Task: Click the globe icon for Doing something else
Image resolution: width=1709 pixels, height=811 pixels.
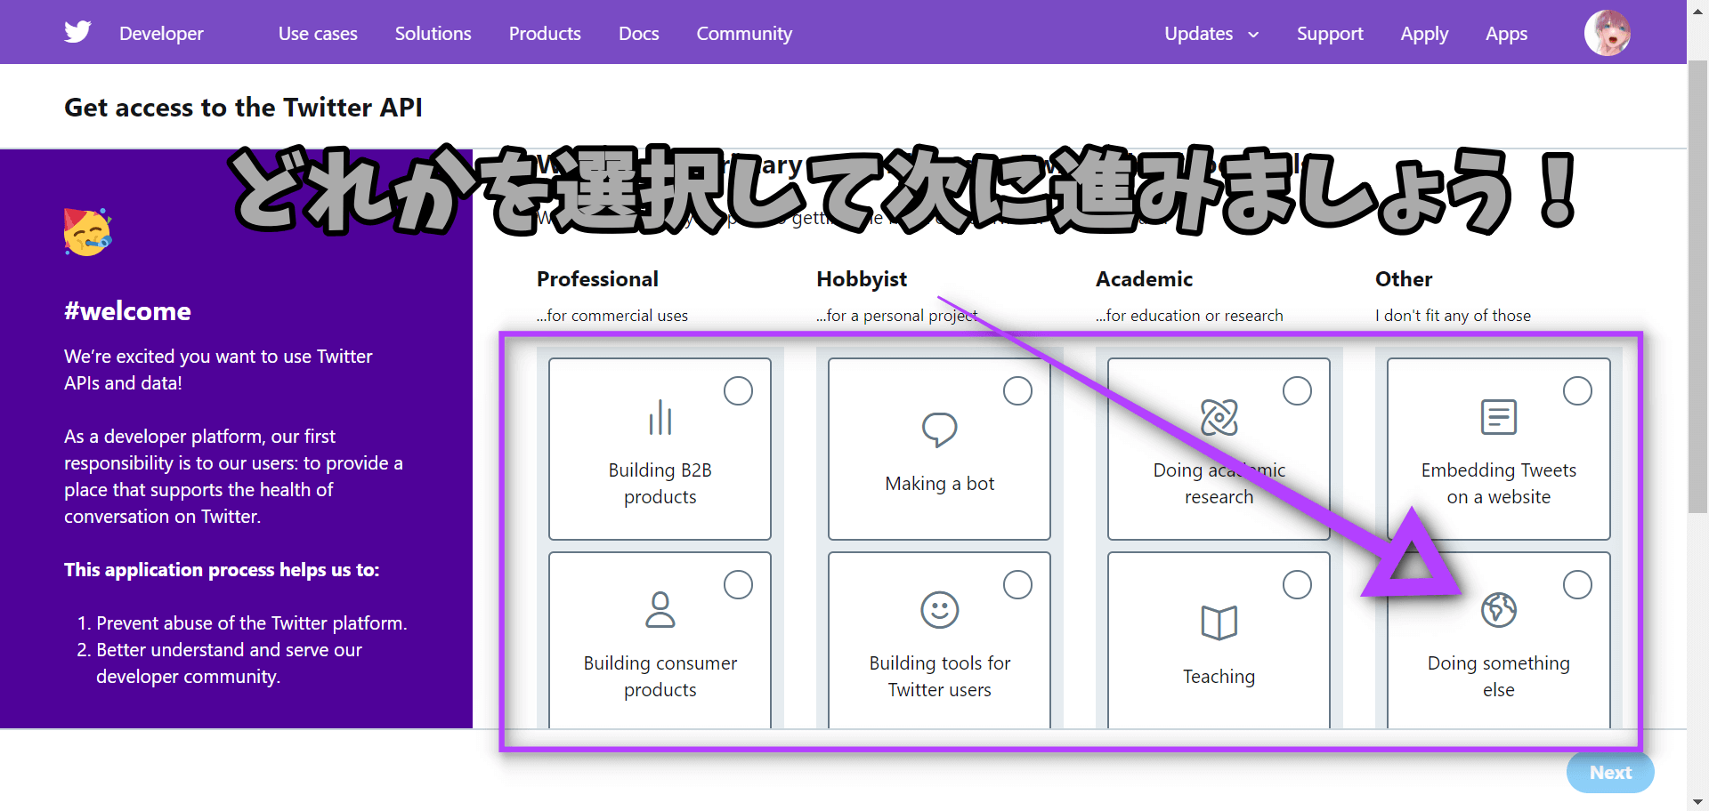Action: 1499,610
